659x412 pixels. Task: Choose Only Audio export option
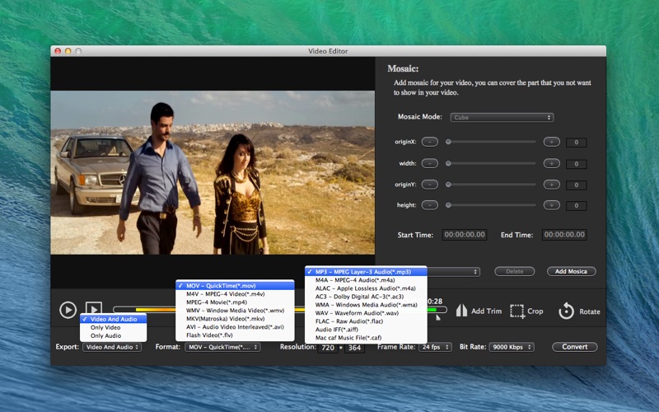click(114, 335)
